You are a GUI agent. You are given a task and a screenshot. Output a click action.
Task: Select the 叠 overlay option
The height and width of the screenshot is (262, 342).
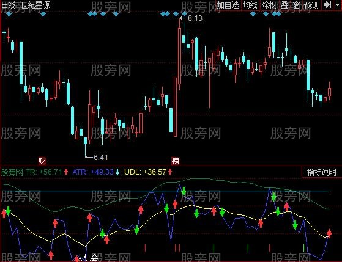click(x=284, y=5)
